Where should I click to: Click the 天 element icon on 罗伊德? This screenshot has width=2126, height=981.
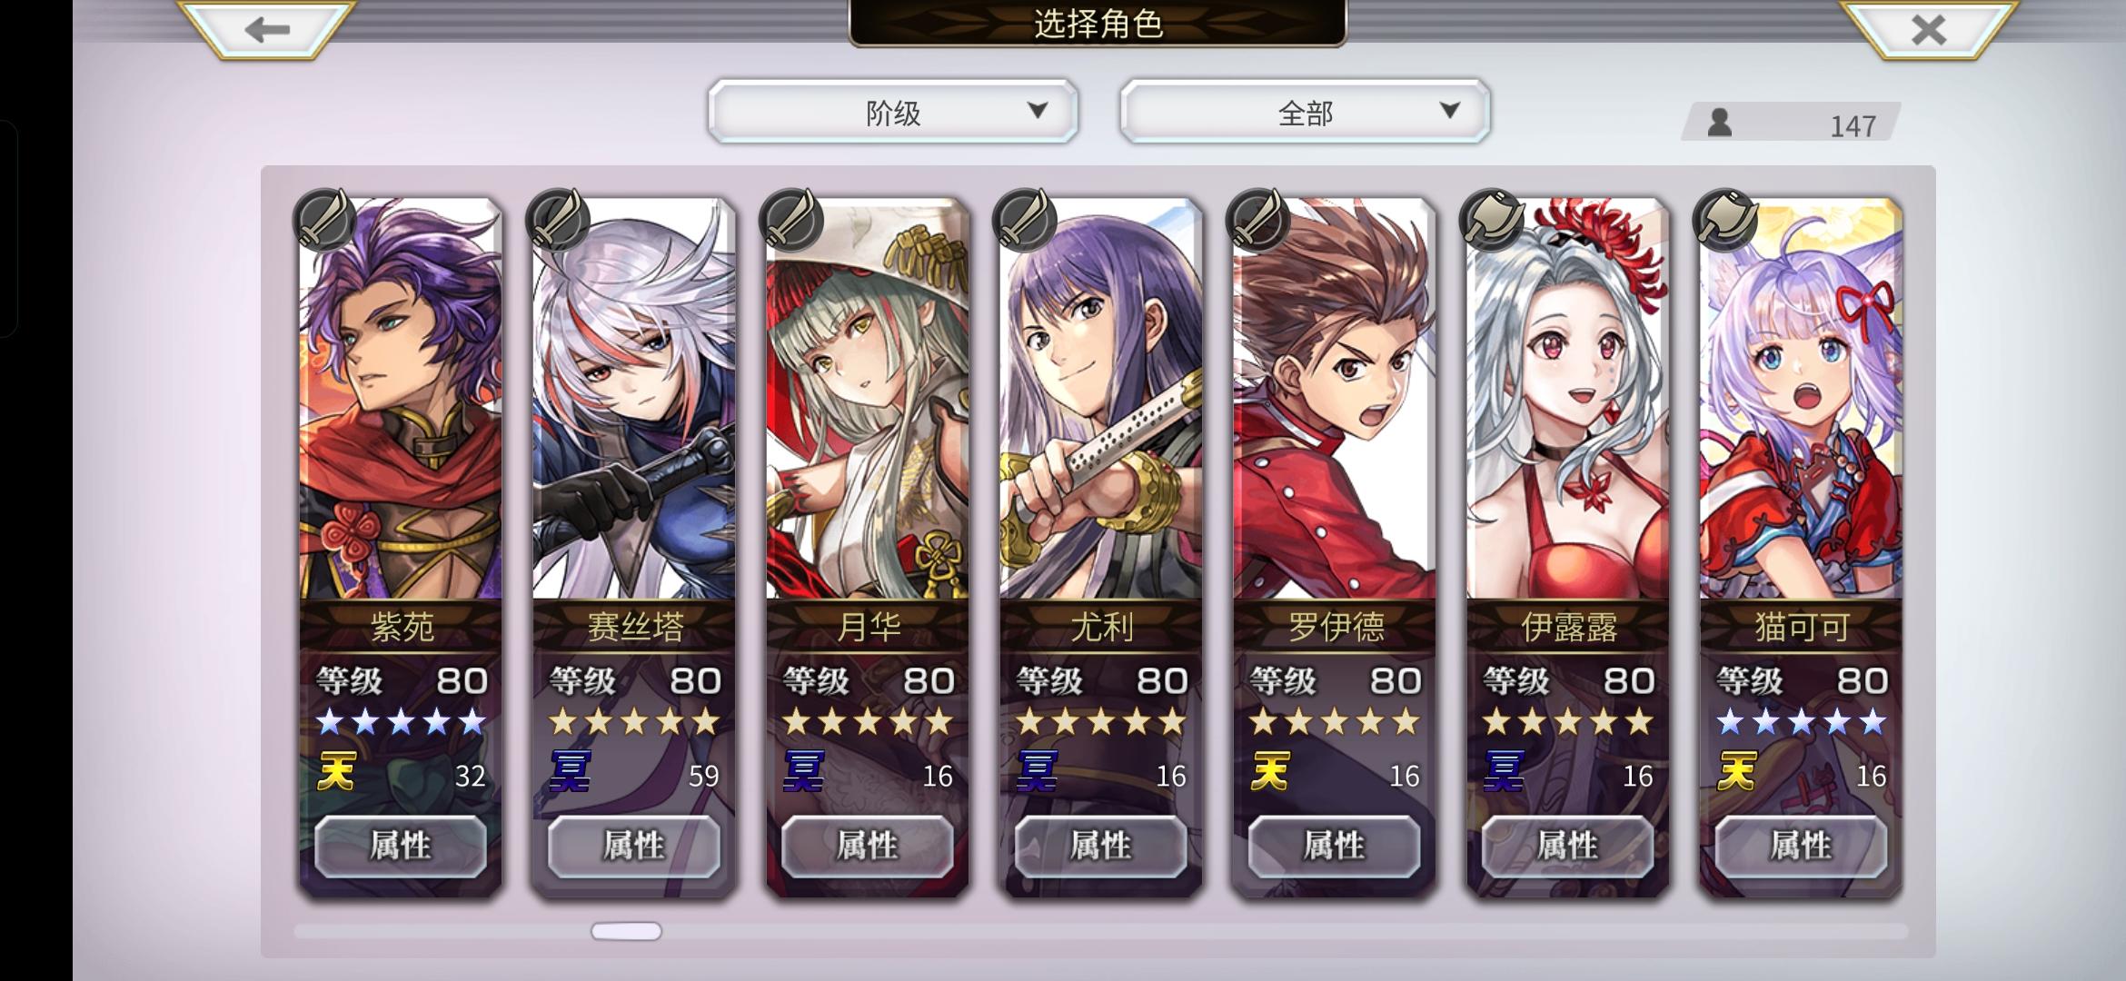pos(1270,772)
